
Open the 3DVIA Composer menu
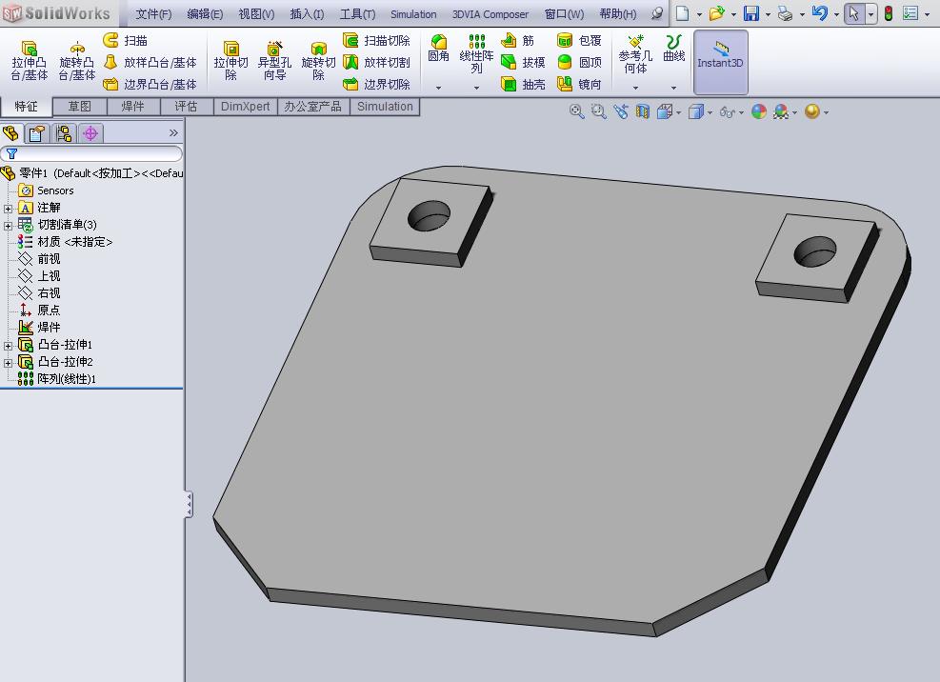click(x=490, y=13)
